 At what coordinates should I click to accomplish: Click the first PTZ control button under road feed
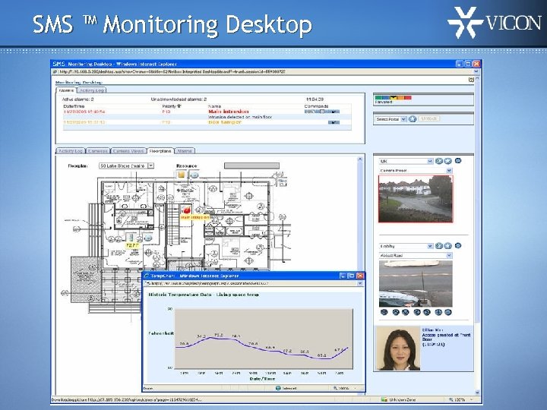[384, 312]
